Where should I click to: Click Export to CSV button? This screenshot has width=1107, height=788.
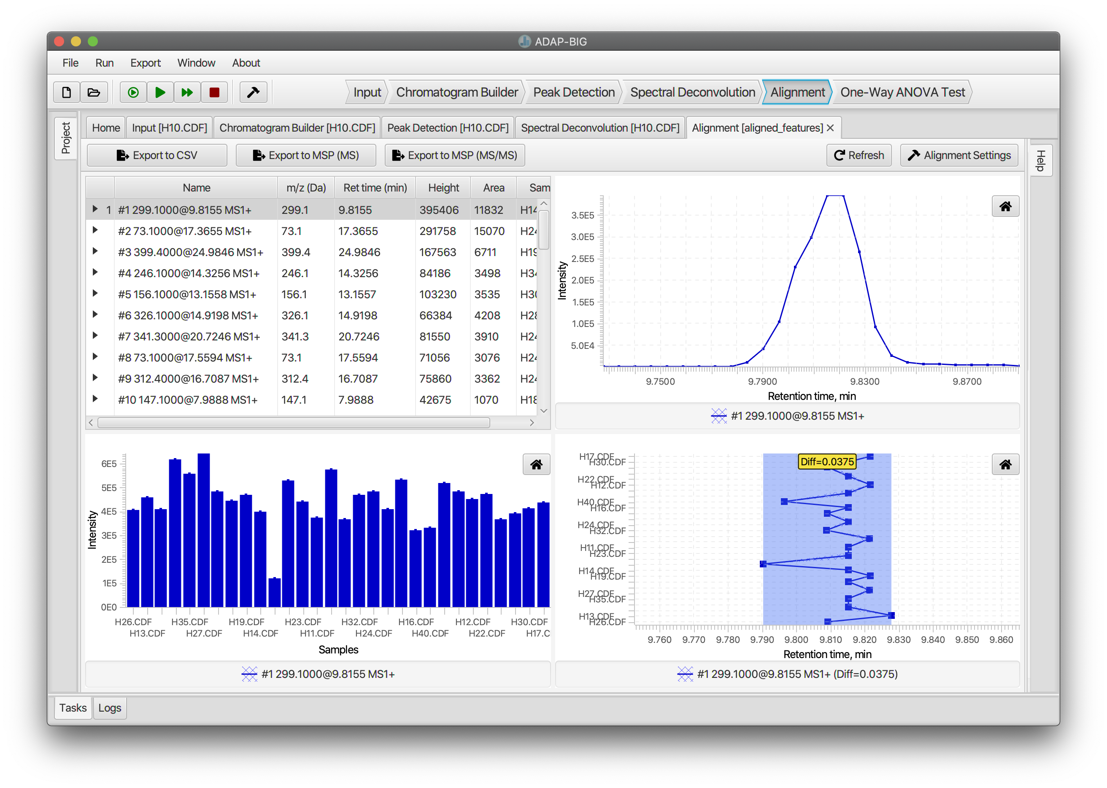157,155
